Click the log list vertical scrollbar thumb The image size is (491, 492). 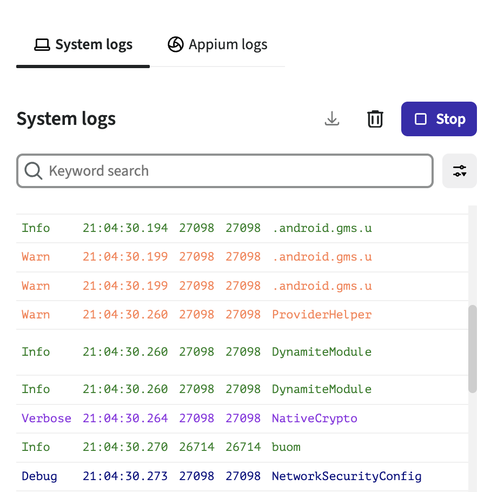[473, 348]
